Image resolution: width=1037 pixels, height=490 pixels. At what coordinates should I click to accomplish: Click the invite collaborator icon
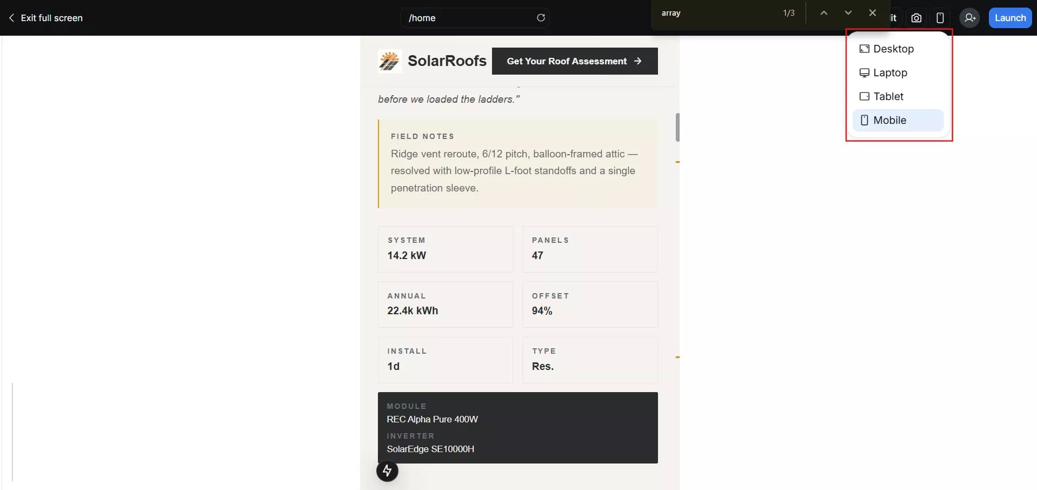pos(969,18)
